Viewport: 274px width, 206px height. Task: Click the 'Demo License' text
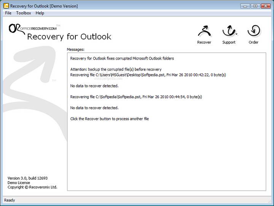(x=19, y=183)
